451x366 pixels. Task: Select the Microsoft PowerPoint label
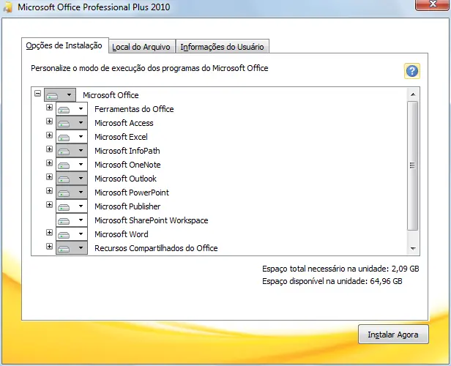[x=132, y=193]
